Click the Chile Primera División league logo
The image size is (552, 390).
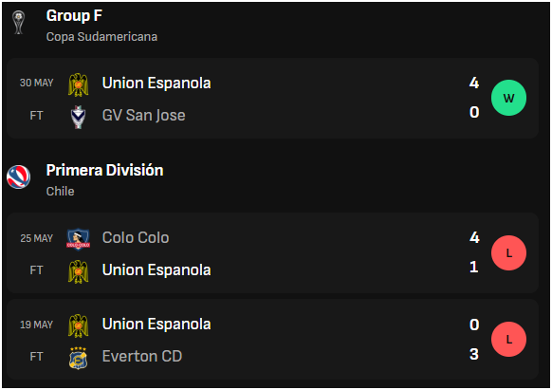click(x=18, y=176)
